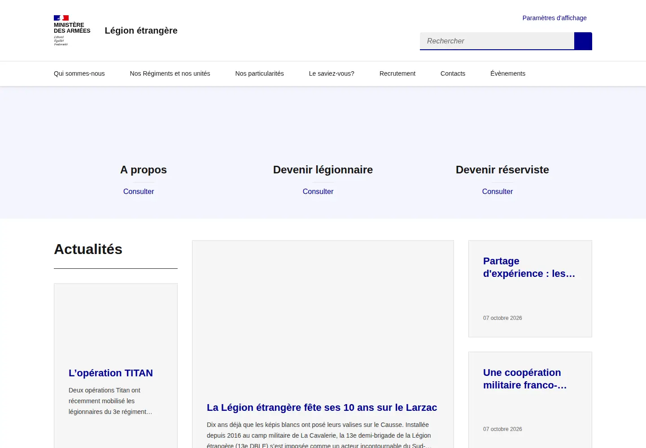
Task: Open the Qui sommes-nous menu
Action: tap(79, 73)
